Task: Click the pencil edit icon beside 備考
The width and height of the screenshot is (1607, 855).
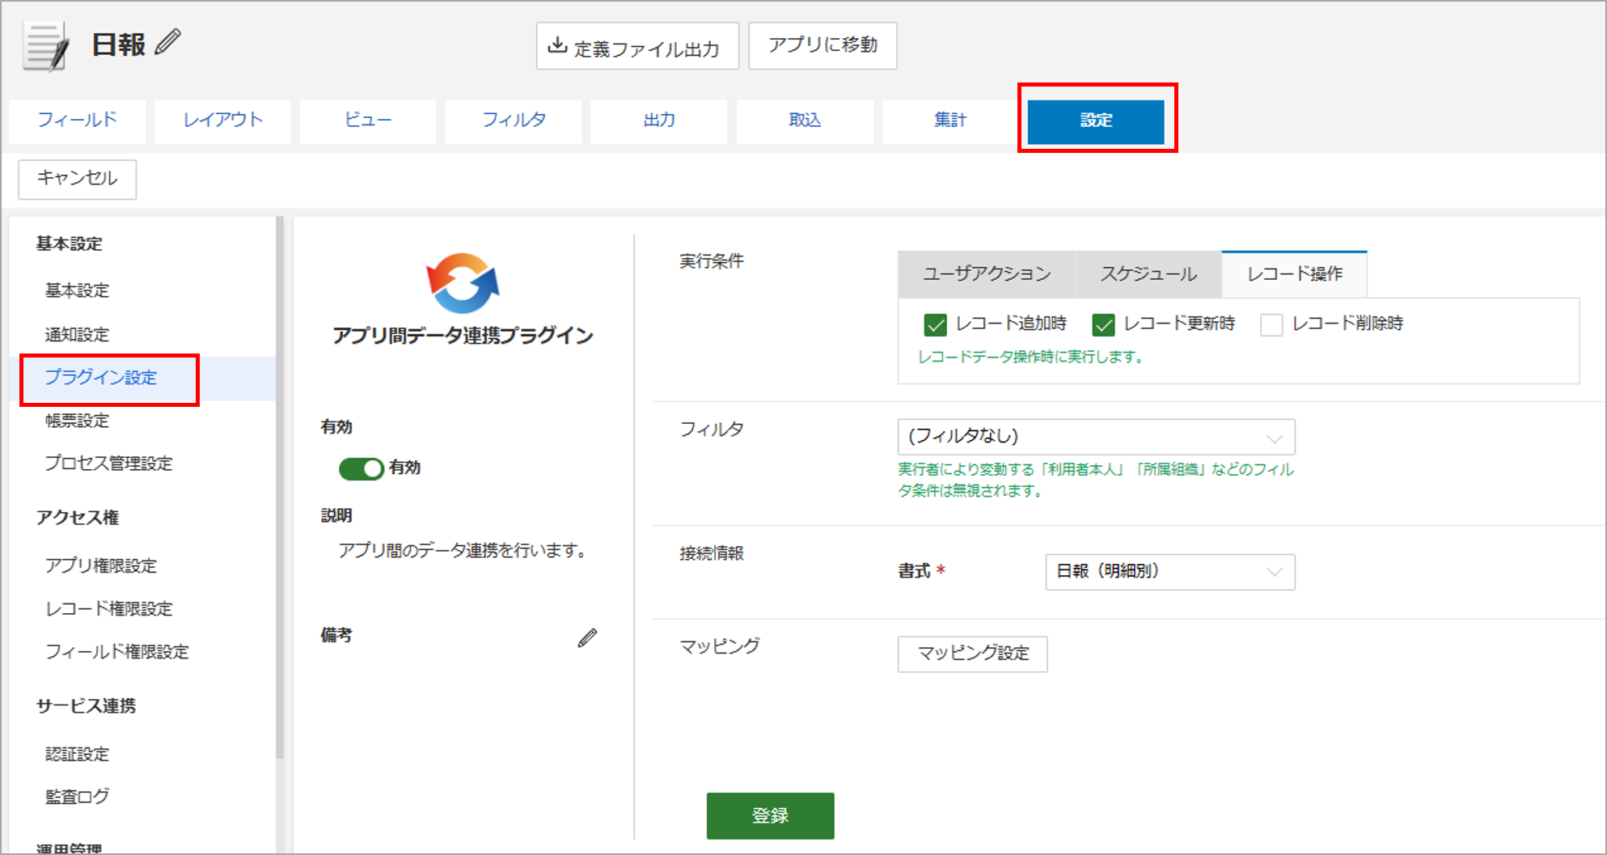Action: tap(587, 638)
